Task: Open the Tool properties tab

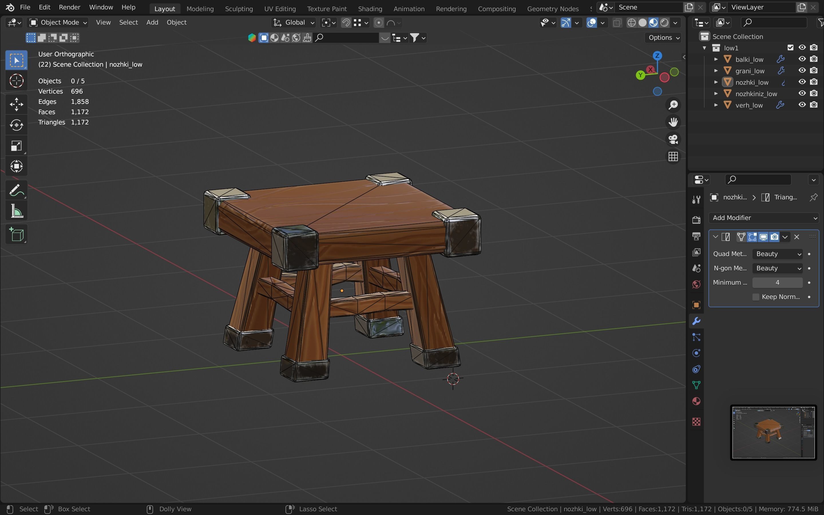Action: point(696,200)
